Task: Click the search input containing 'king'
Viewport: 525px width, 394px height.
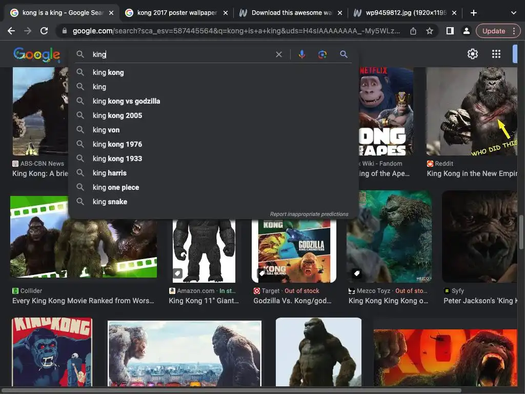Action: click(x=181, y=54)
